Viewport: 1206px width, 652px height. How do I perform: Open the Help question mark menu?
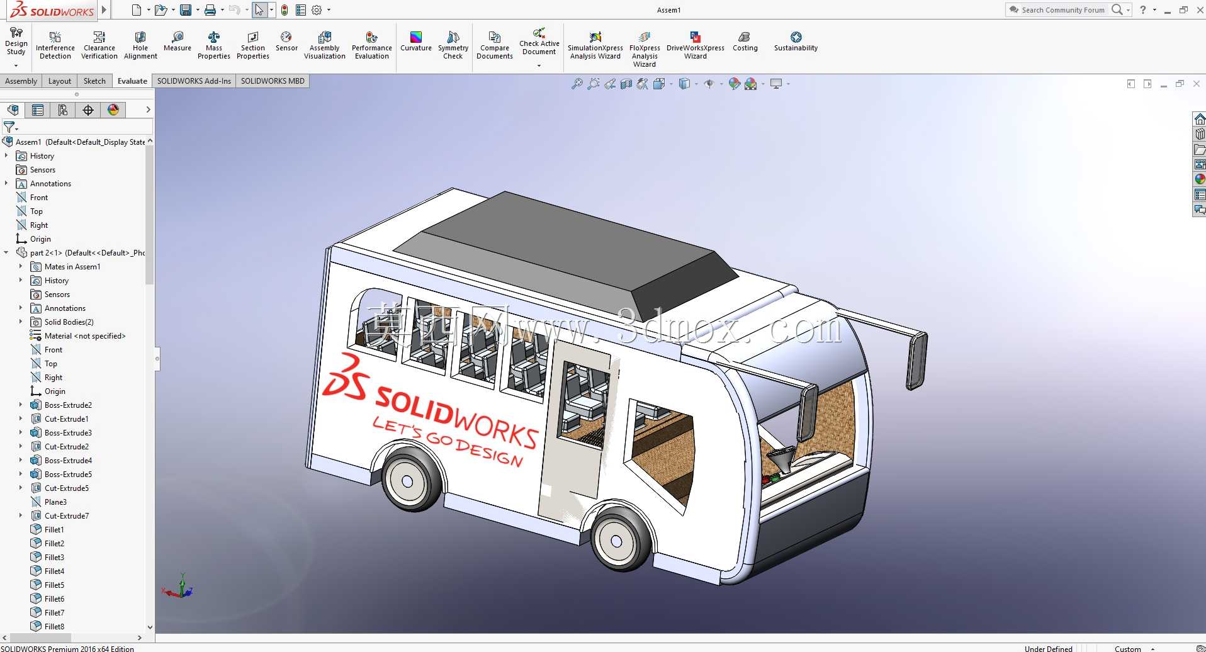click(x=1143, y=10)
